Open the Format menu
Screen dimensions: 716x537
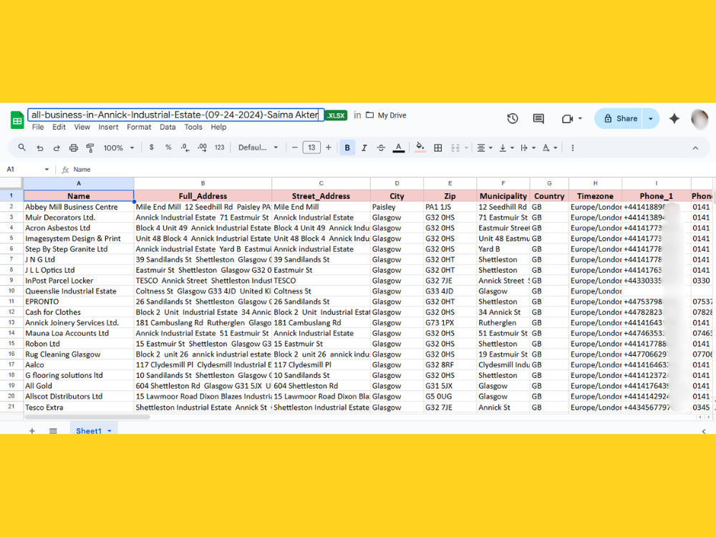(x=139, y=127)
